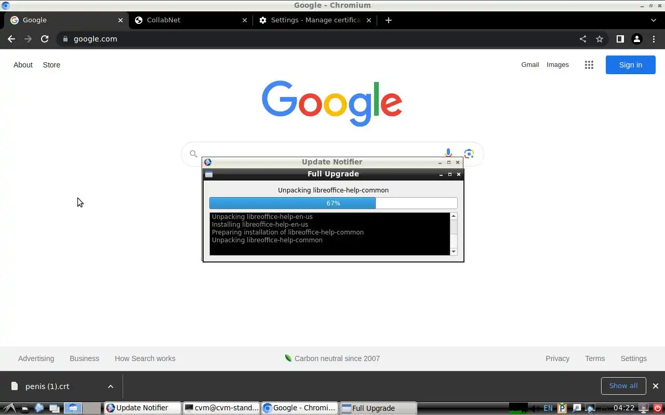Click the browser forward arrow
The width and height of the screenshot is (665, 415).
[28, 39]
